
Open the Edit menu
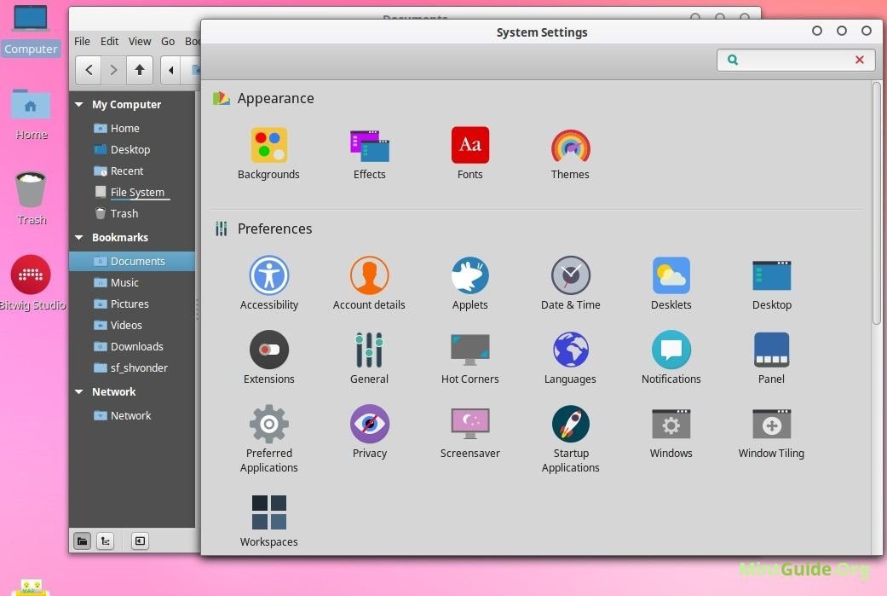click(109, 41)
